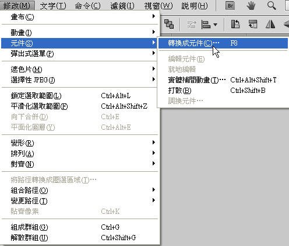Expand the 畫布(C) submenu
The height and width of the screenshot is (246, 289).
click(80, 17)
